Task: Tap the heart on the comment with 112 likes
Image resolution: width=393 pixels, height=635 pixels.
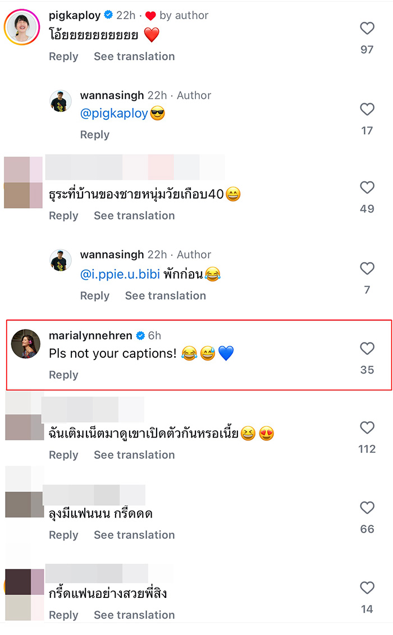Action: [x=367, y=428]
